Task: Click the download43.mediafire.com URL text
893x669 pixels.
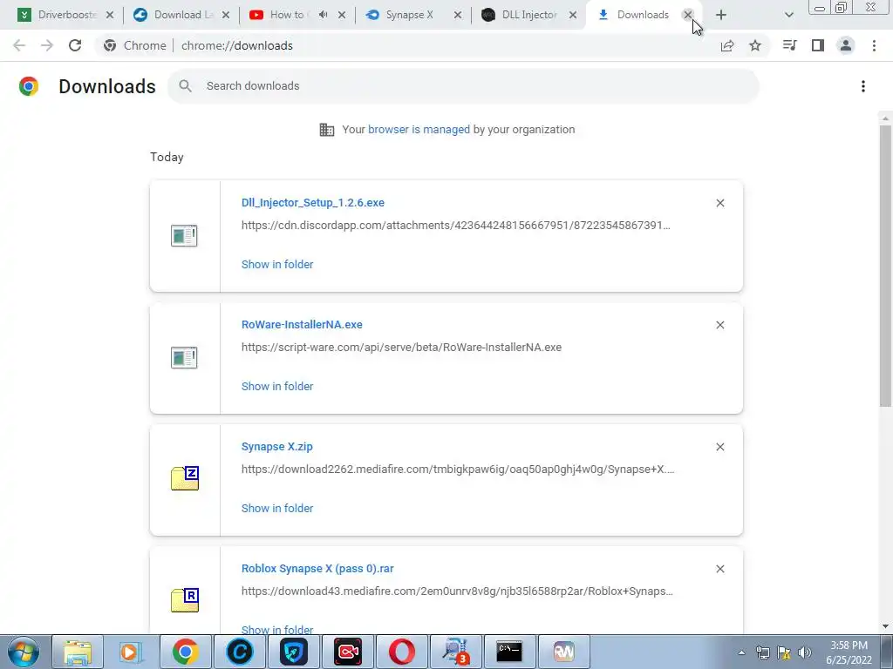Action: (x=457, y=591)
